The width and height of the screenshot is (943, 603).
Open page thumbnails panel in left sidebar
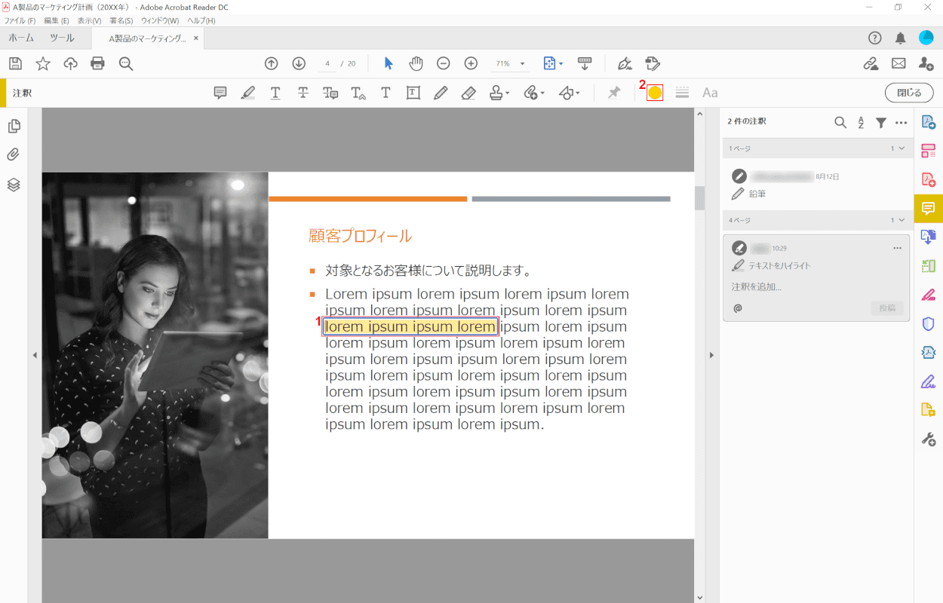coord(14,126)
